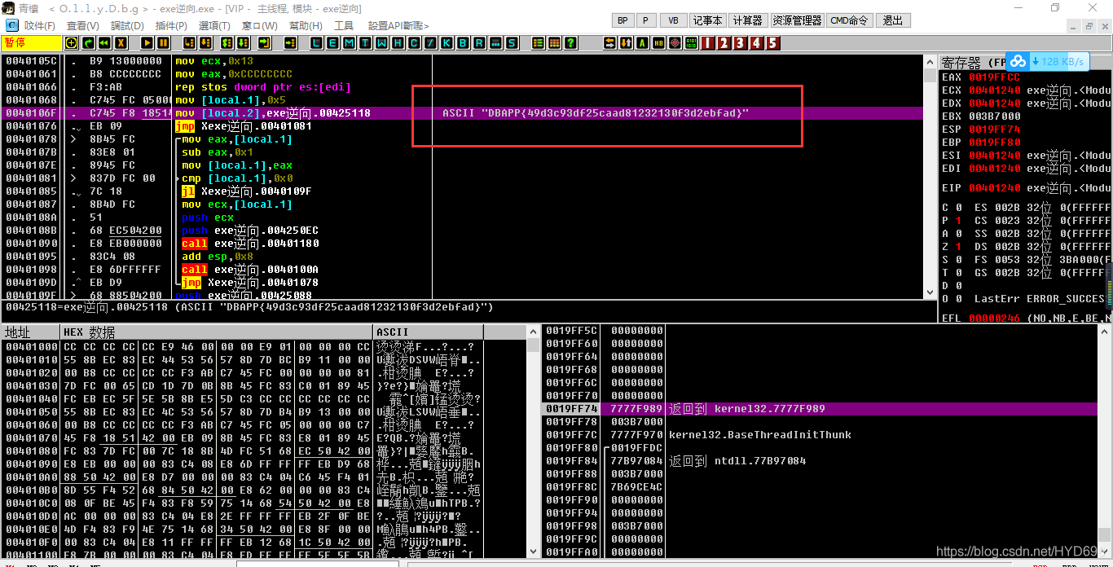
Task: Click the CMD命令 button
Action: point(849,20)
